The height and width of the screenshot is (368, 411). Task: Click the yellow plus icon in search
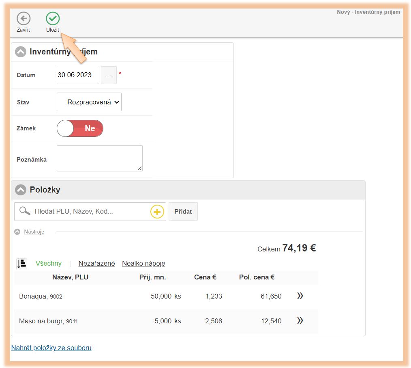coord(157,212)
